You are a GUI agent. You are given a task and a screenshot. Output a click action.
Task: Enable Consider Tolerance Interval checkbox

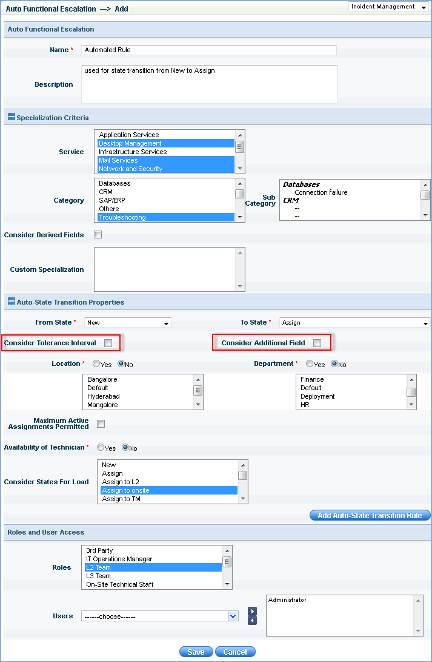(x=108, y=343)
